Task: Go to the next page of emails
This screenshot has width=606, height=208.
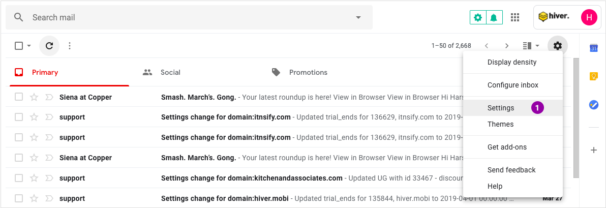Action: (507, 46)
